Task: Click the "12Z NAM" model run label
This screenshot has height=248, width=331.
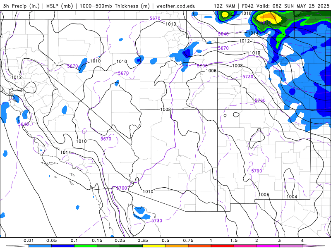Action: pyautogui.click(x=224, y=6)
